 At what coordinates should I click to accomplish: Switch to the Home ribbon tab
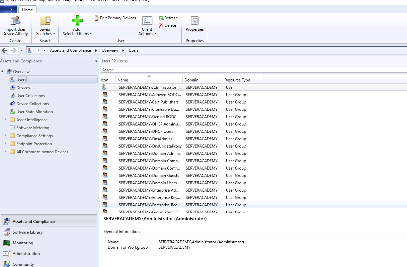coord(27,10)
